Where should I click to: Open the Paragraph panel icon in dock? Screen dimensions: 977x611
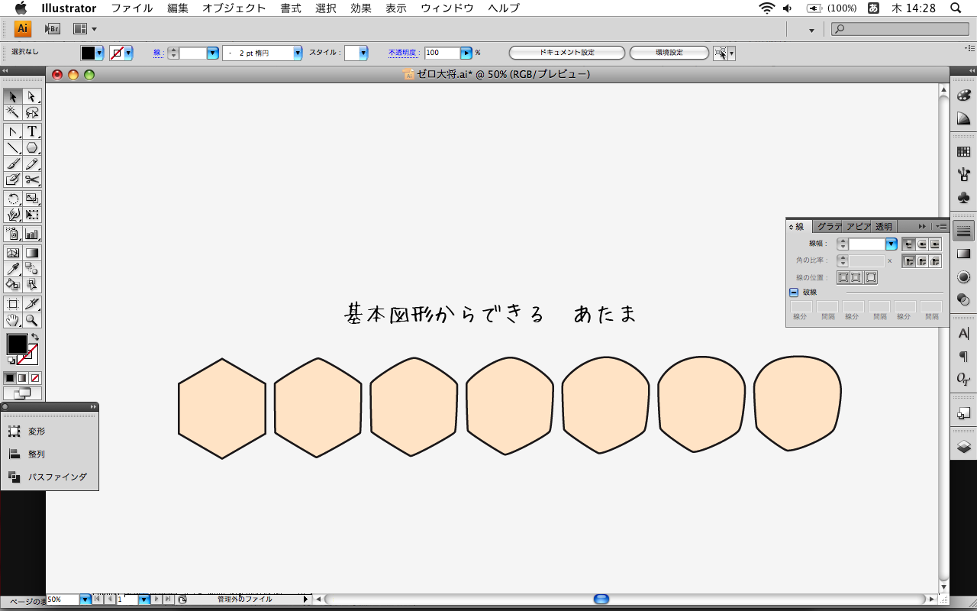pos(963,356)
